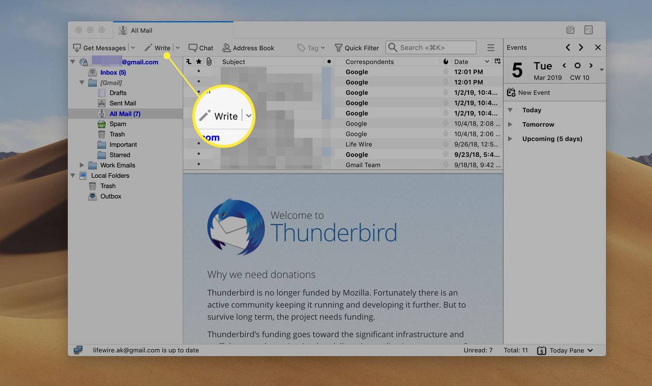Toggle the Quick Filter bar
652x386 pixels.
357,48
